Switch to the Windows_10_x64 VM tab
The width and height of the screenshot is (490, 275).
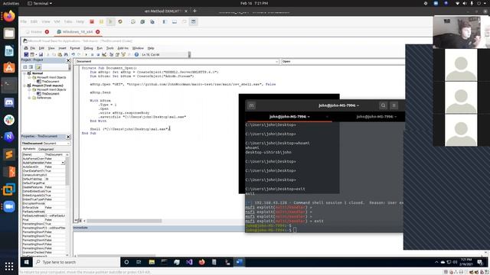77,32
